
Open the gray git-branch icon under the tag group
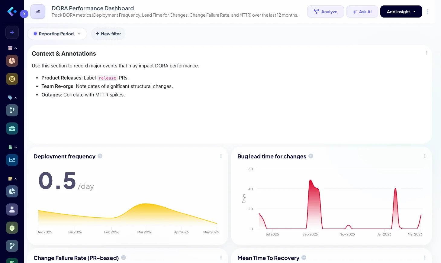pyautogui.click(x=12, y=110)
